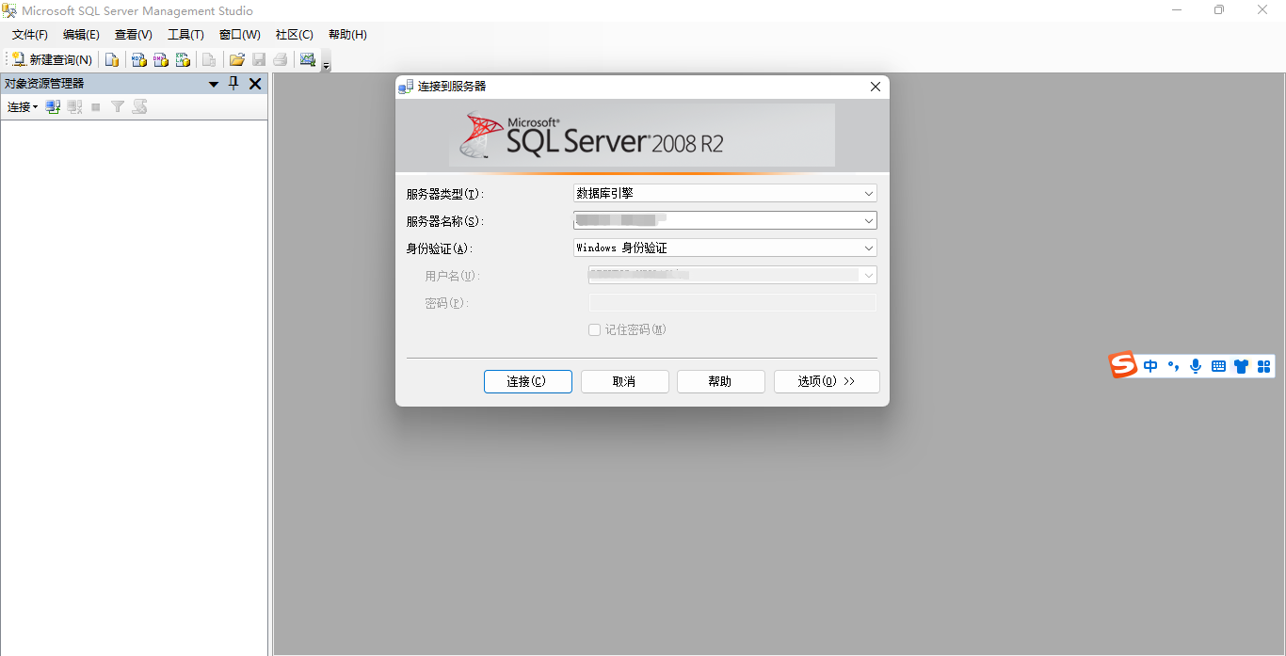Image resolution: width=1286 pixels, height=656 pixels.
Task: Open the Activity Monitor toolbar icon
Action: (x=307, y=60)
